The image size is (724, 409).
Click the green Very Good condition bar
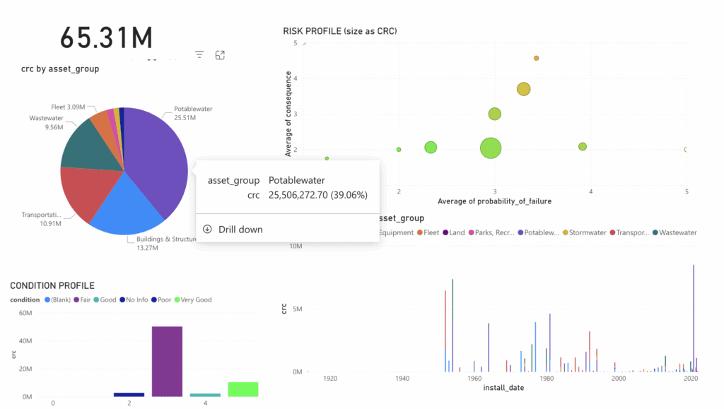(243, 389)
